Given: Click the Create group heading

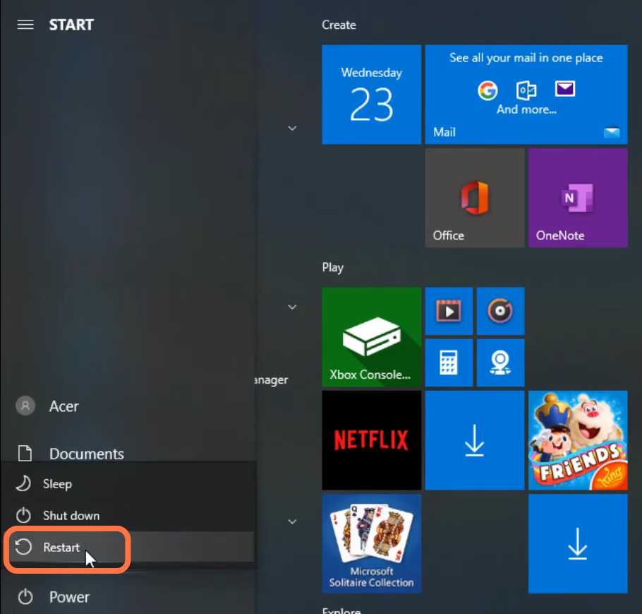Looking at the screenshot, I should pyautogui.click(x=339, y=25).
